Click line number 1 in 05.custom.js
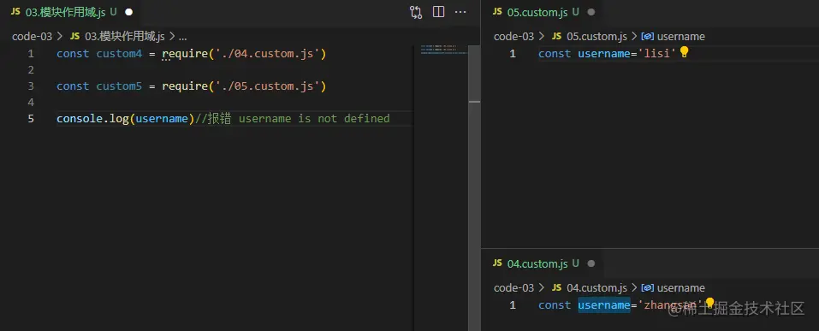Viewport: 819px width, 331px height. pos(513,53)
